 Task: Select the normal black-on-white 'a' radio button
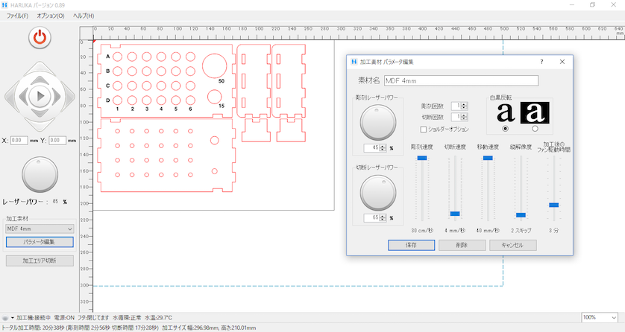[x=507, y=129]
